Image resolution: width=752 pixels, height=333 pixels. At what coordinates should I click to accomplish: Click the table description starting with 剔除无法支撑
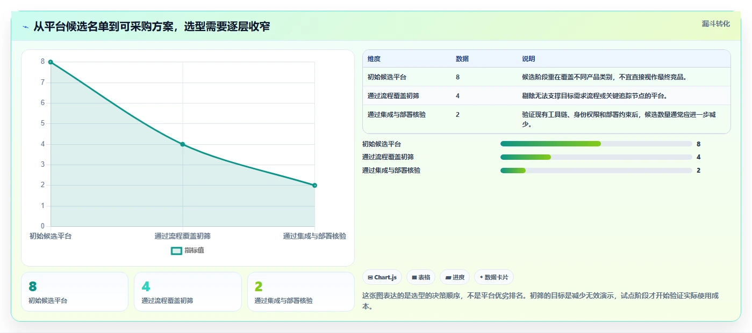(x=595, y=96)
